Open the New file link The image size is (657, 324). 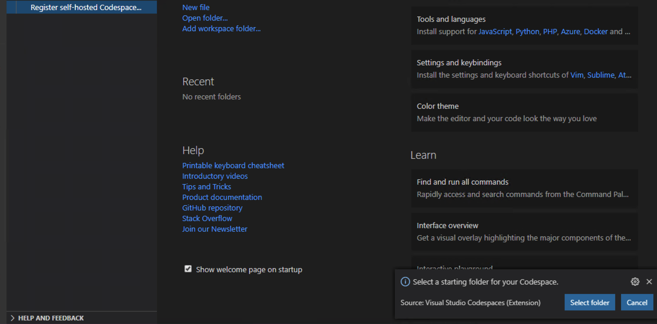coord(196,8)
